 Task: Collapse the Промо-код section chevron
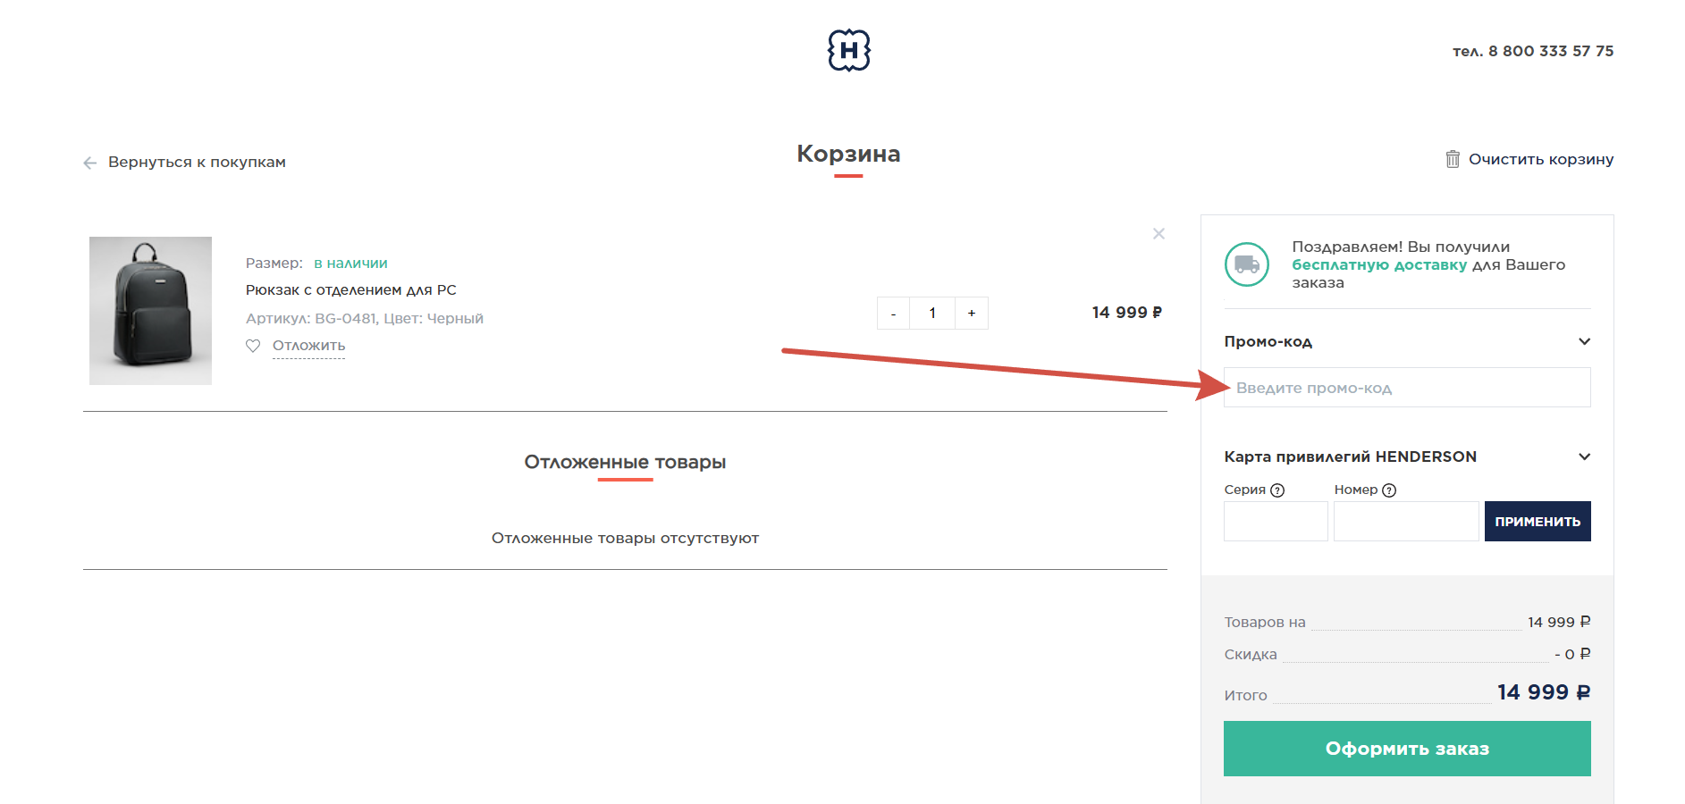pos(1584,341)
